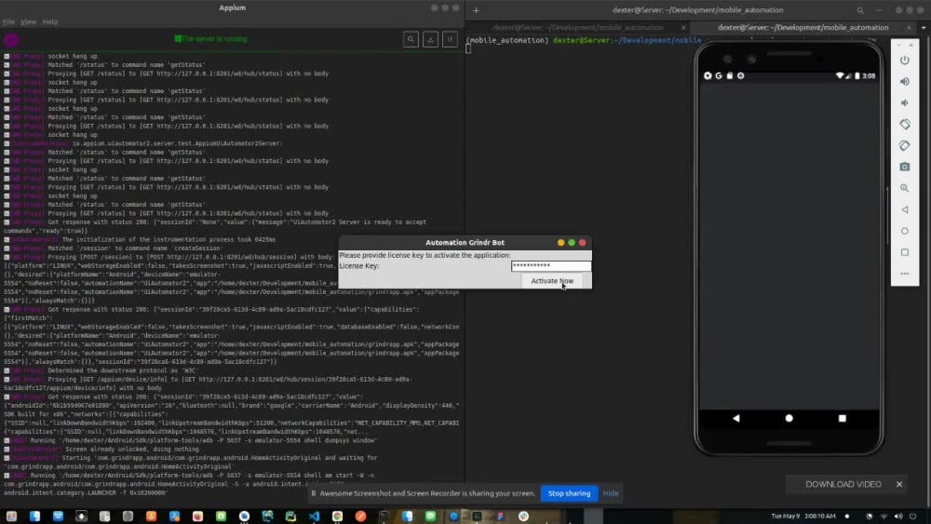Take an emulator screenshot with the camera icon

coord(904,167)
